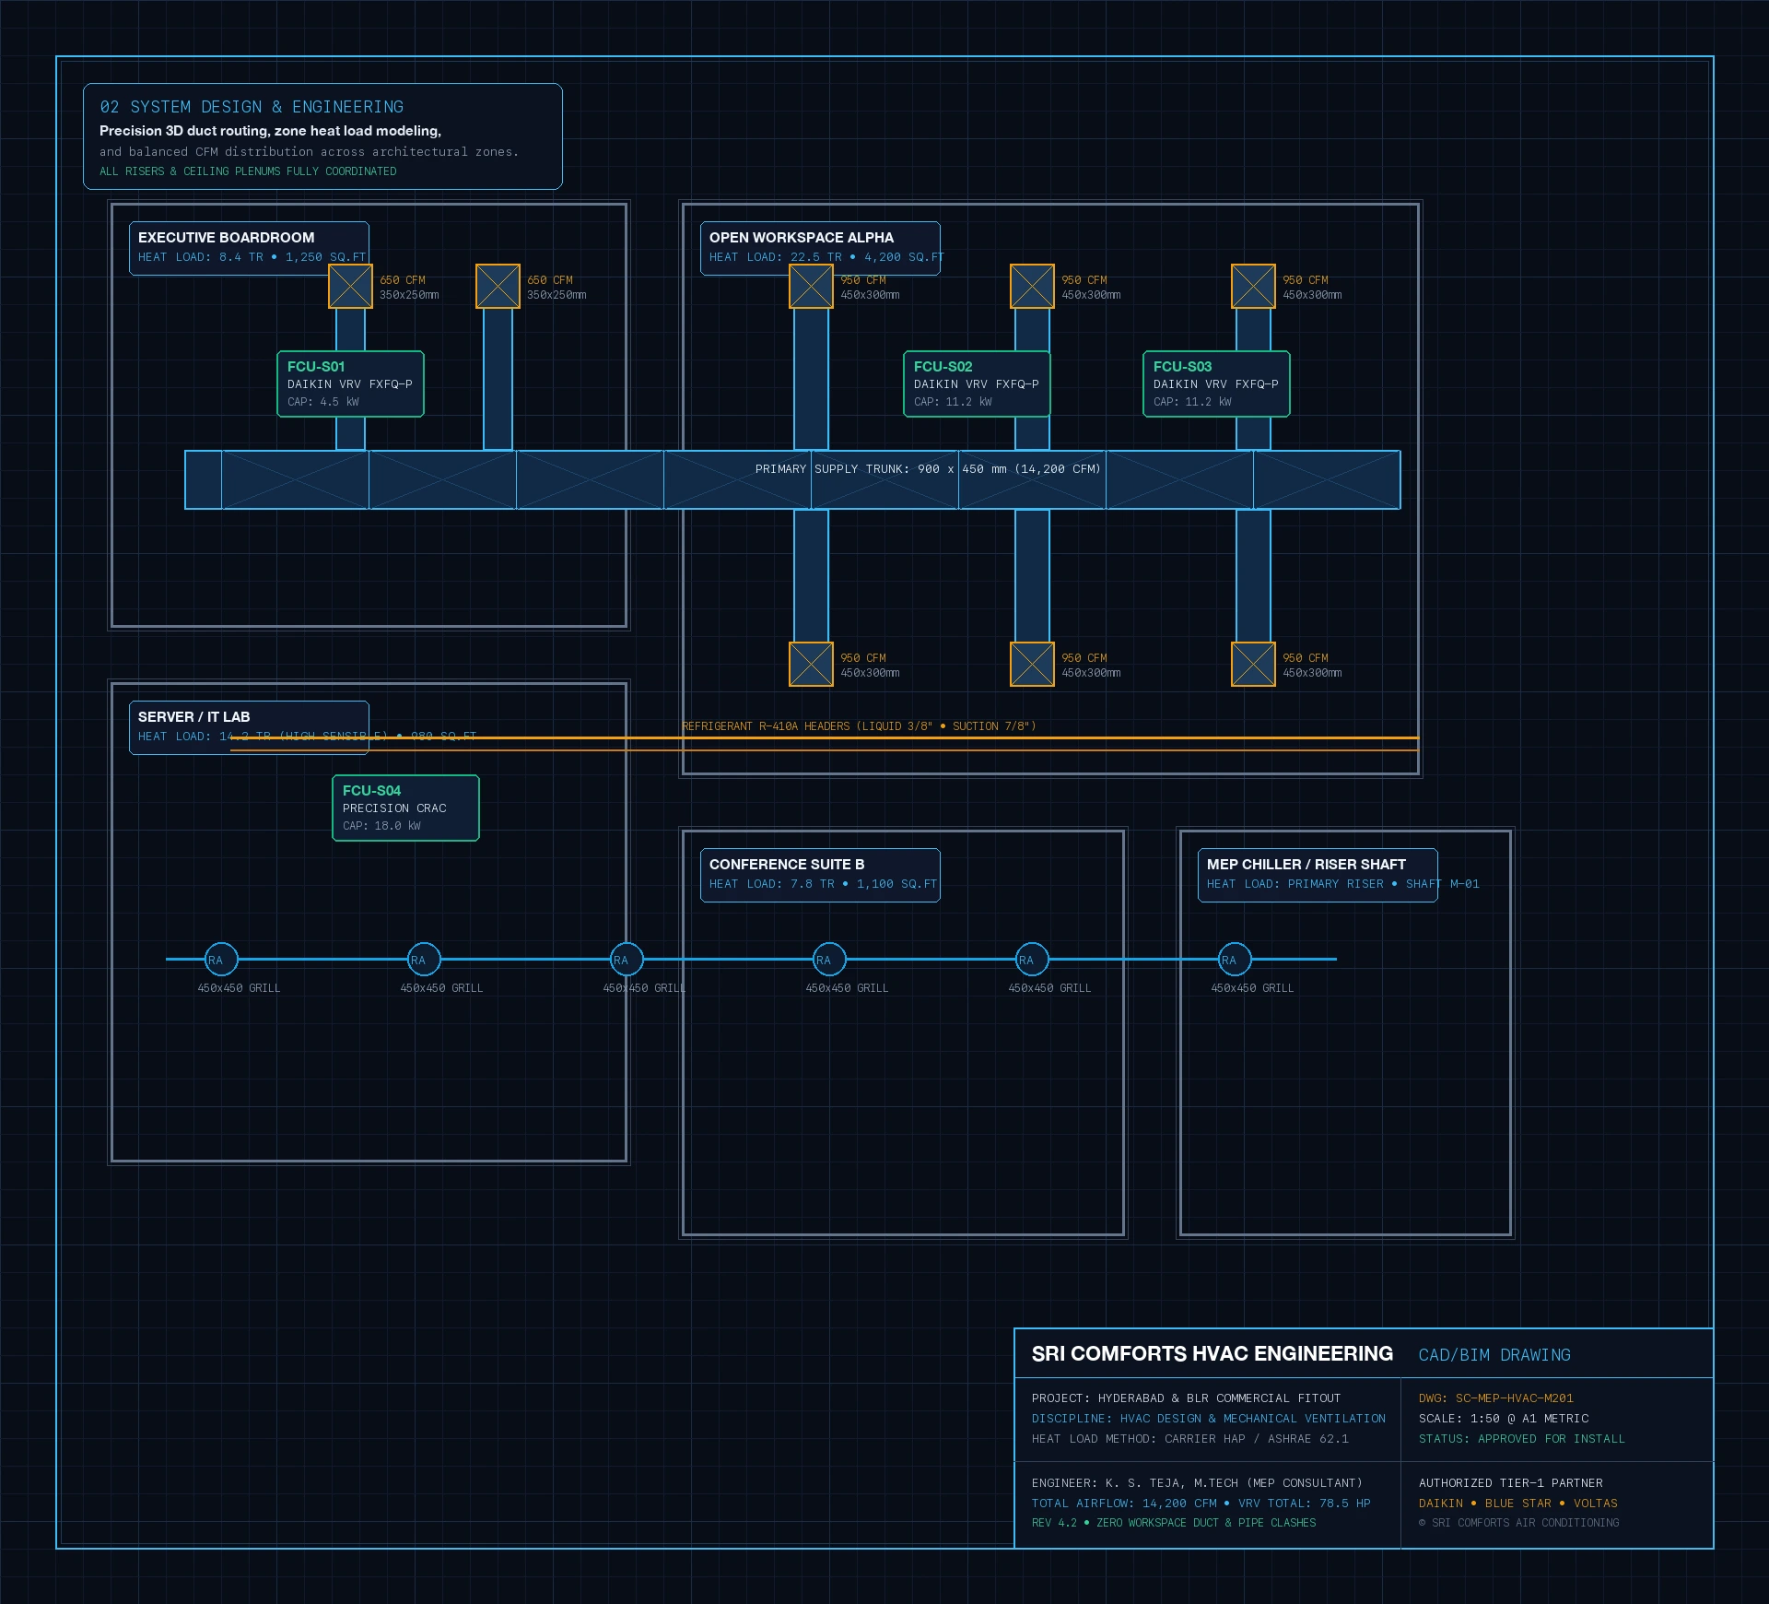Click 'CAP: 18.0 kW' capacity value
The image size is (1769, 1604).
381,826
